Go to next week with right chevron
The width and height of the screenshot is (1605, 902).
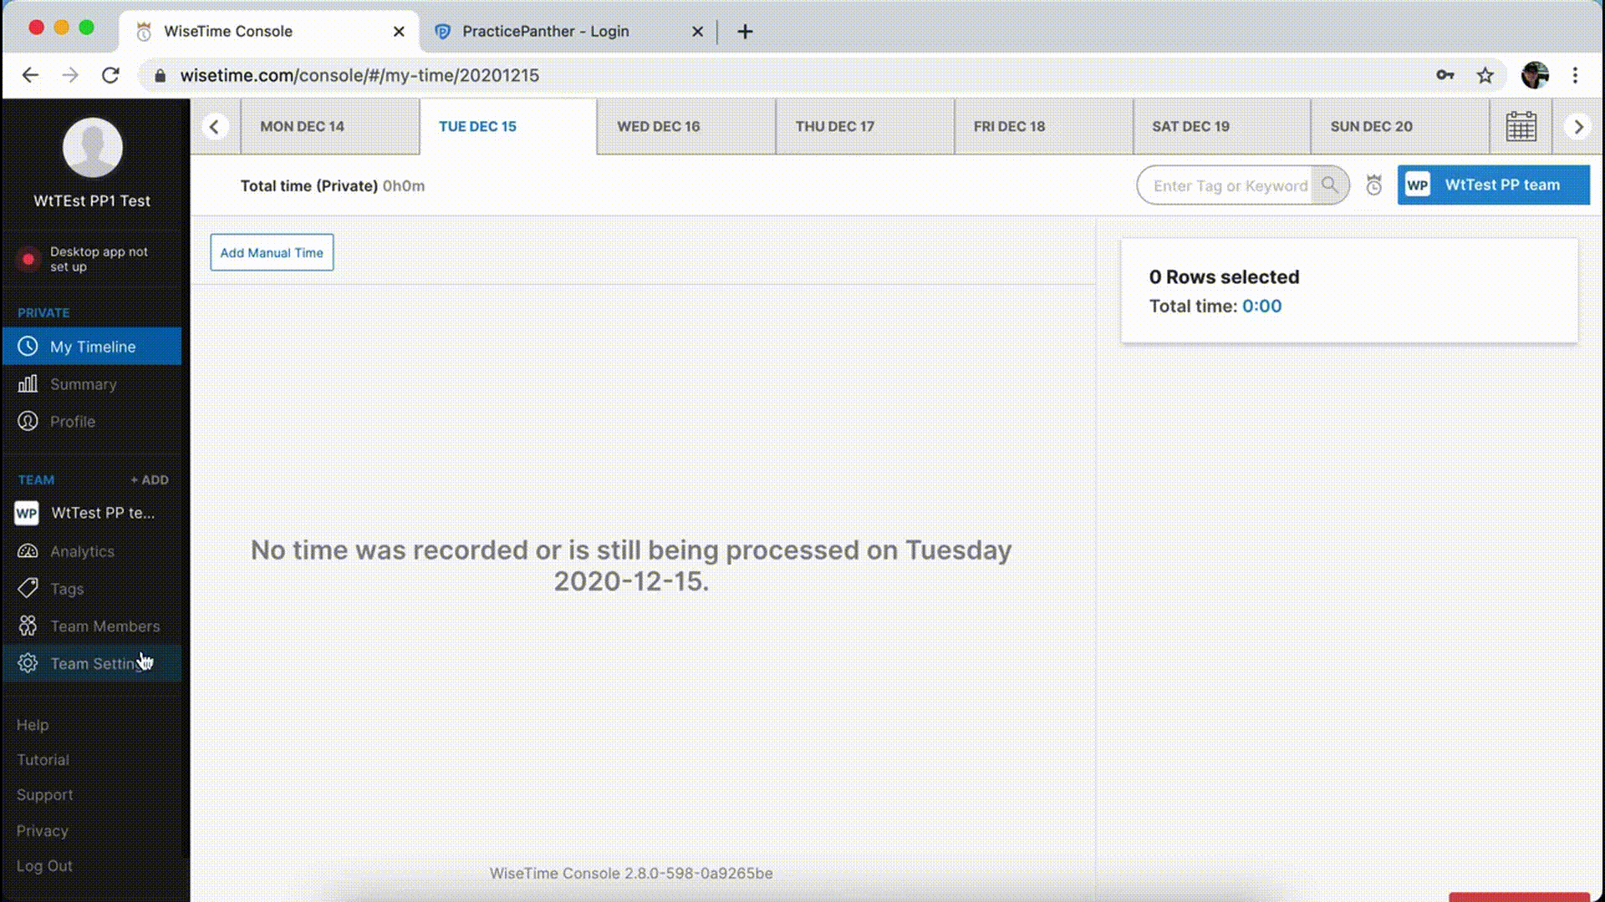click(x=1578, y=127)
